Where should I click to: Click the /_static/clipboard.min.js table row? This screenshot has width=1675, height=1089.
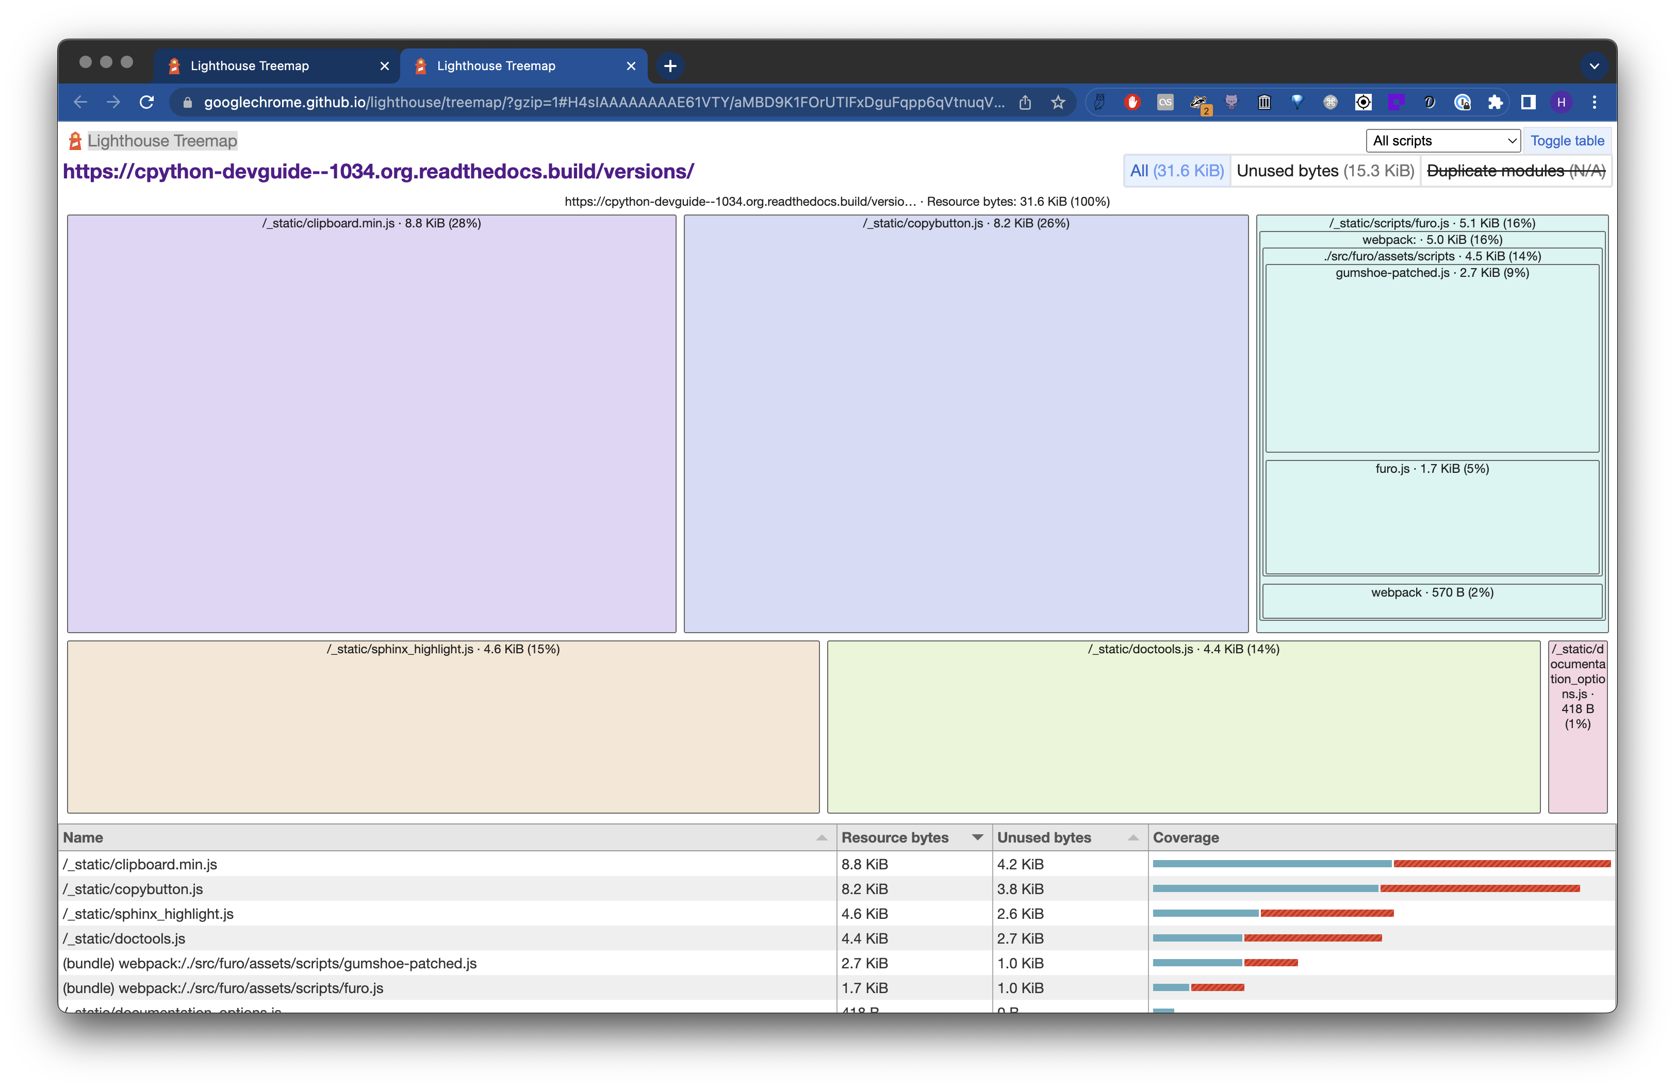click(837, 864)
